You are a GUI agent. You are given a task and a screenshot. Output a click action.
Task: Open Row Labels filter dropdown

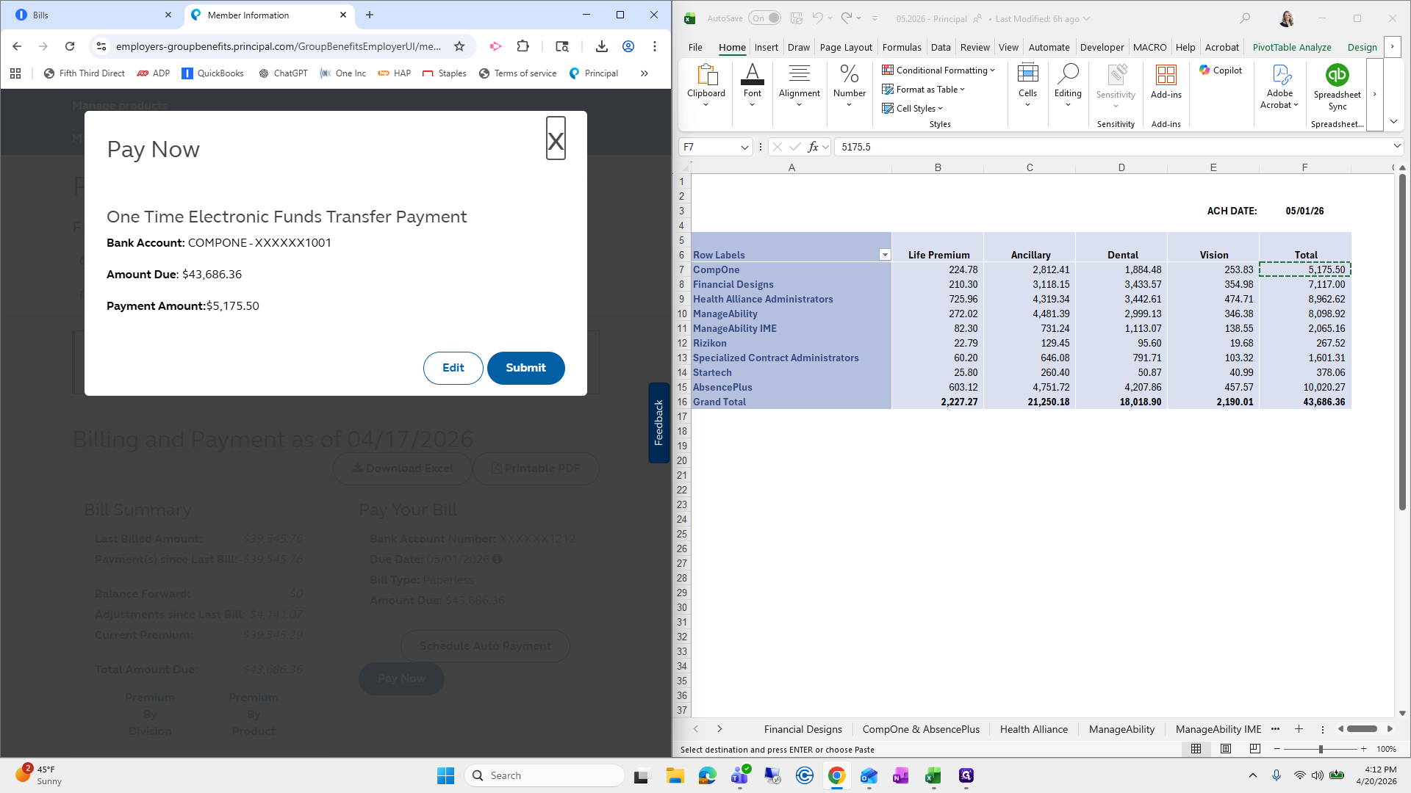[884, 255]
